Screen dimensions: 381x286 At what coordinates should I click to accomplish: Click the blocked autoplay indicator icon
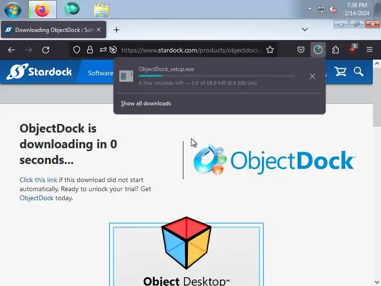click(113, 50)
